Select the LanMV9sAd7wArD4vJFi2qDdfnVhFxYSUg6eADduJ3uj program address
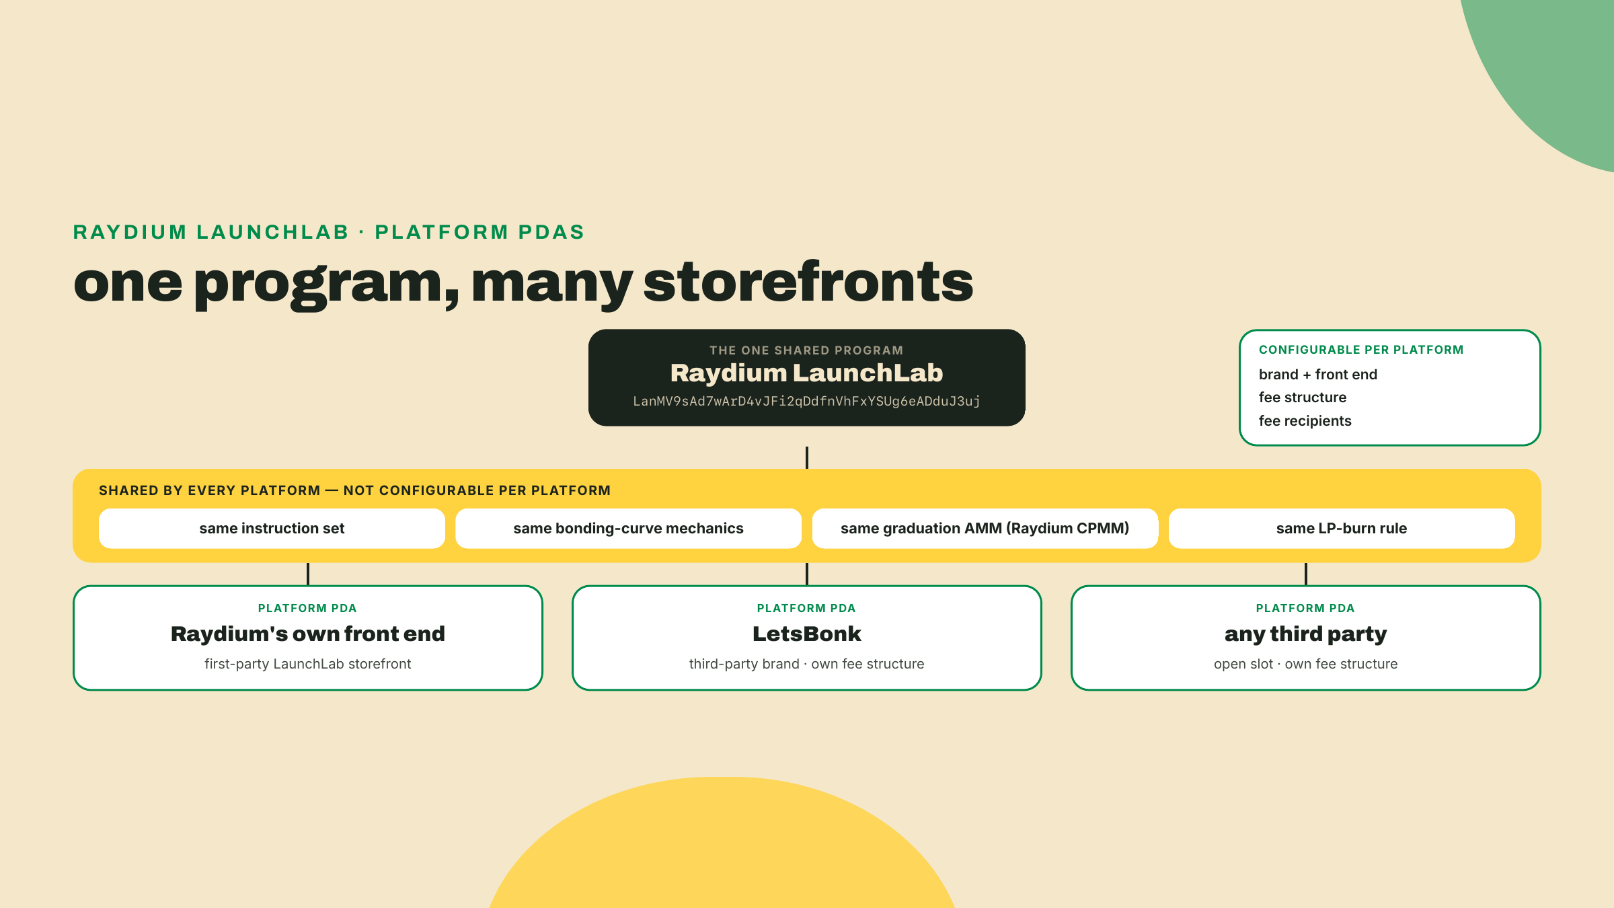The image size is (1614, 908). tap(806, 402)
